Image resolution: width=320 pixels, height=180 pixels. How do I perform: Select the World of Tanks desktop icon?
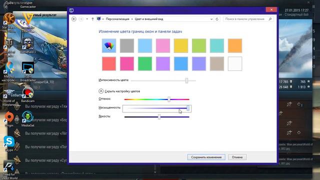[x=9, y=47]
